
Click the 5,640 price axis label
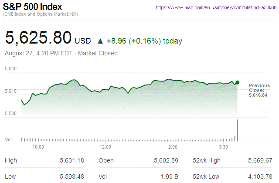10,69
